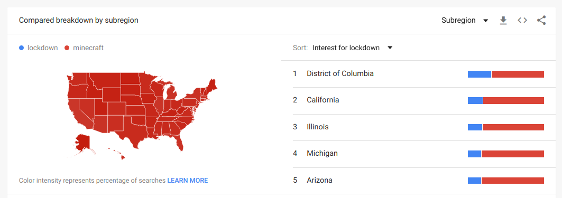Open the embed code icon

[x=522, y=21]
